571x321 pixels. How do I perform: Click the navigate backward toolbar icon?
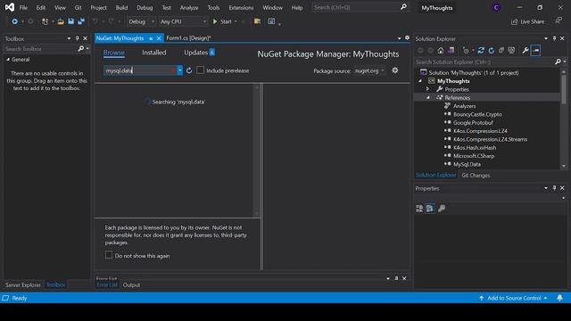(14, 21)
